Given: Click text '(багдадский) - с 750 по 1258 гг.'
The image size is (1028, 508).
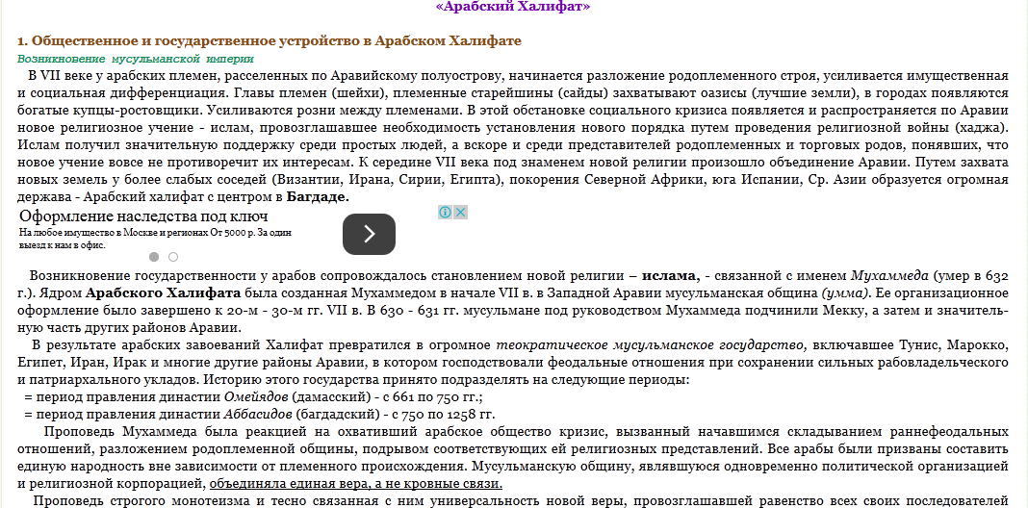Looking at the screenshot, I should coord(396,415).
